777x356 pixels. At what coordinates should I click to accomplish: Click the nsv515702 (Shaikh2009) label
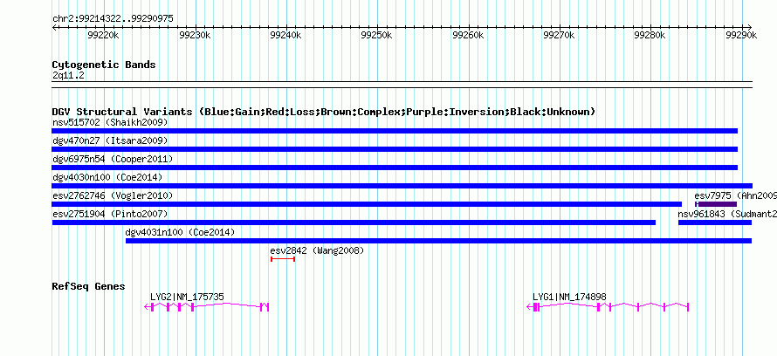pyautogui.click(x=110, y=122)
